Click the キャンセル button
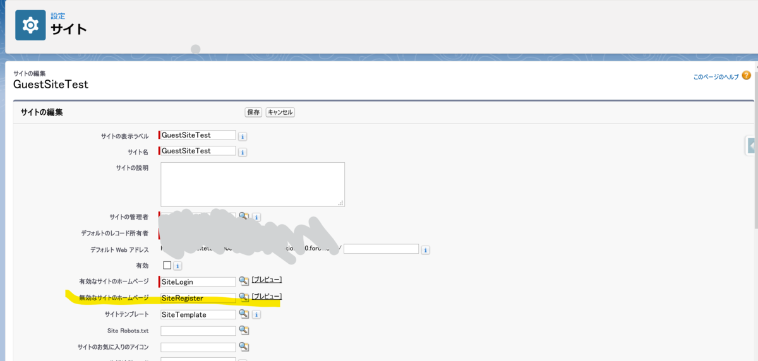This screenshot has height=361, width=758. pyautogui.click(x=280, y=112)
